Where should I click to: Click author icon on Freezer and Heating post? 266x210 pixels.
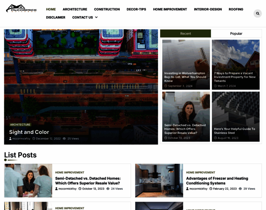187,189
